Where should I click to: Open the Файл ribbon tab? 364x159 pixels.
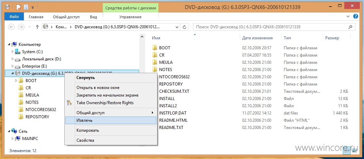click(x=14, y=17)
